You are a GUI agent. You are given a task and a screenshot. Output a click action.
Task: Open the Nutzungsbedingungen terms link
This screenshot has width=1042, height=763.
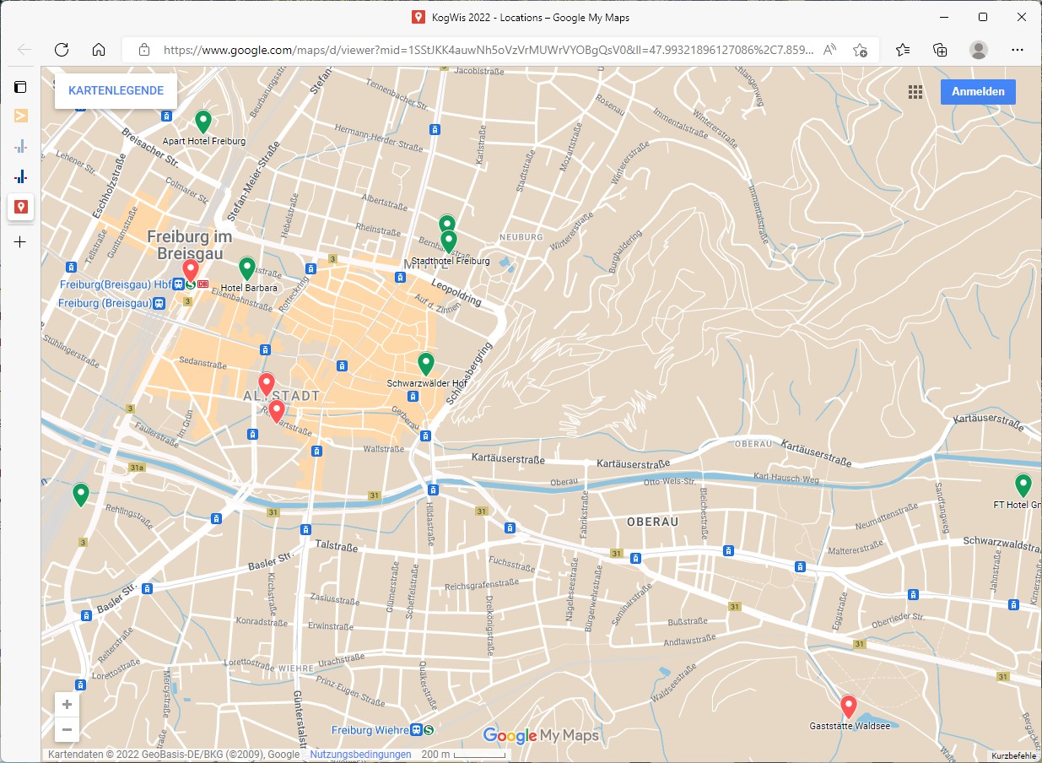coord(360,755)
